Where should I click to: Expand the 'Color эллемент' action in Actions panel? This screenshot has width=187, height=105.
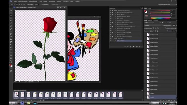click(116, 41)
